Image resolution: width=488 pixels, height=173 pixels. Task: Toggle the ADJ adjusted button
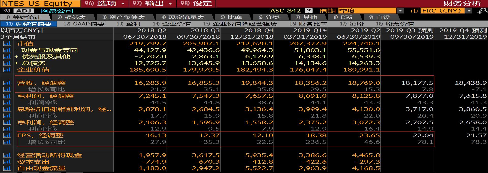pyautogui.click(x=24, y=11)
